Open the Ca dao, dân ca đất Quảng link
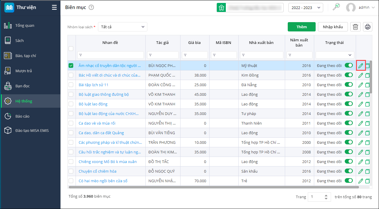Screen dimensions: 379x209 pyautogui.click(x=101, y=133)
